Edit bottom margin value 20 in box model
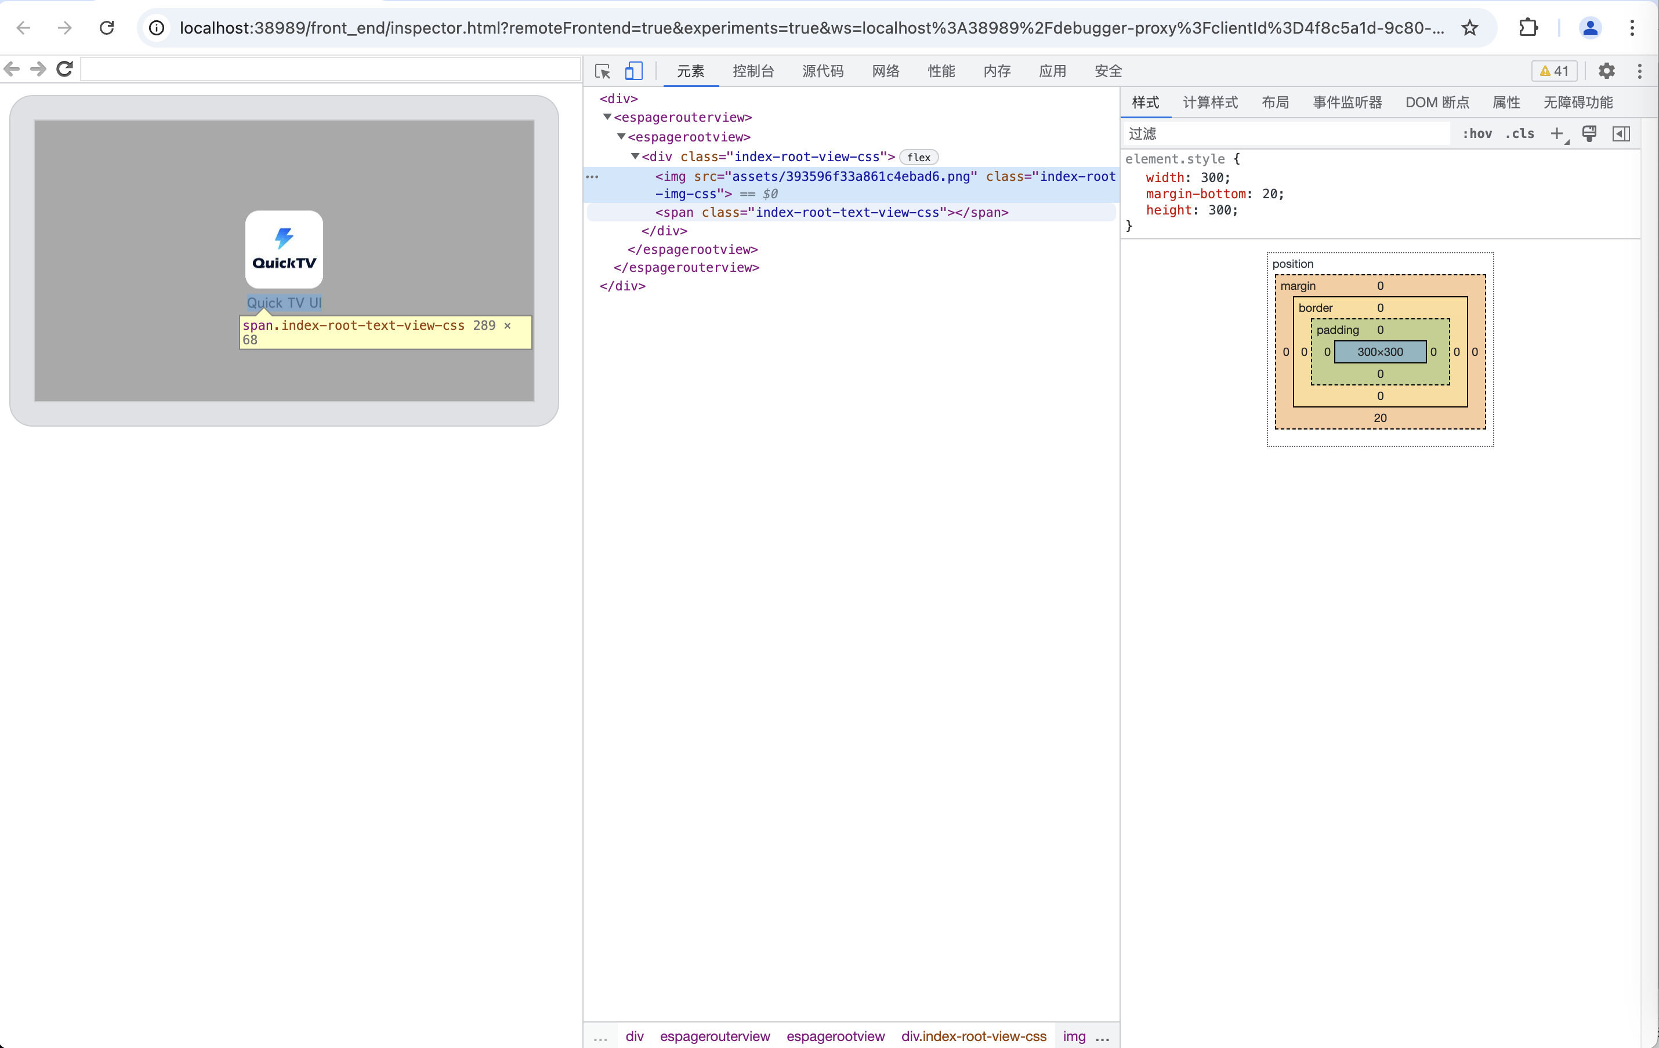 click(x=1380, y=418)
